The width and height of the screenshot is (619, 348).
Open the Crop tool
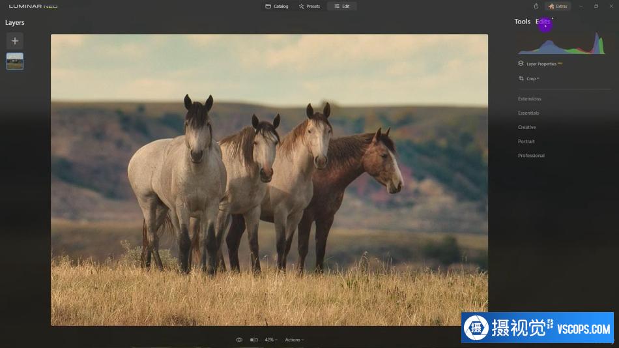531,79
